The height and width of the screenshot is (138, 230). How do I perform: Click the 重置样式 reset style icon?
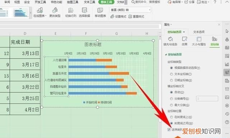tap(130, 16)
